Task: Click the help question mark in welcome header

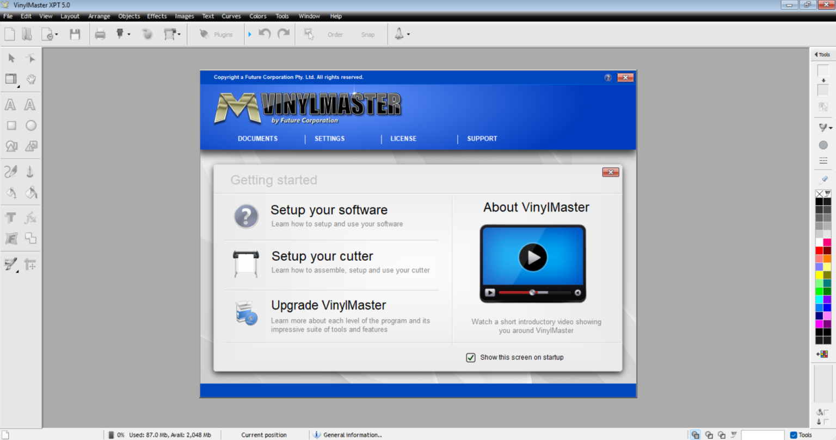Action: [x=608, y=77]
